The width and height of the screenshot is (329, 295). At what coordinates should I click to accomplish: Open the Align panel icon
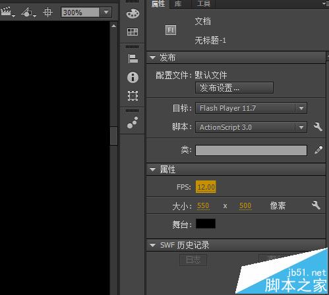[133, 59]
